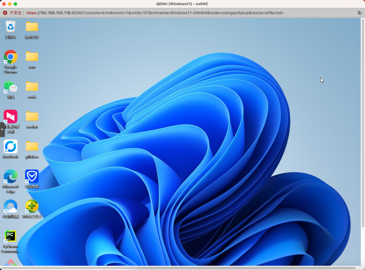This screenshot has width=365, height=270.
Task: Select the RustDesk shortcut icon
Action: click(10, 146)
